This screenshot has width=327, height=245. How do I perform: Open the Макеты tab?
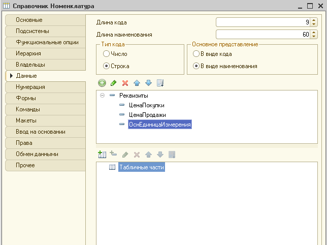click(x=46, y=120)
